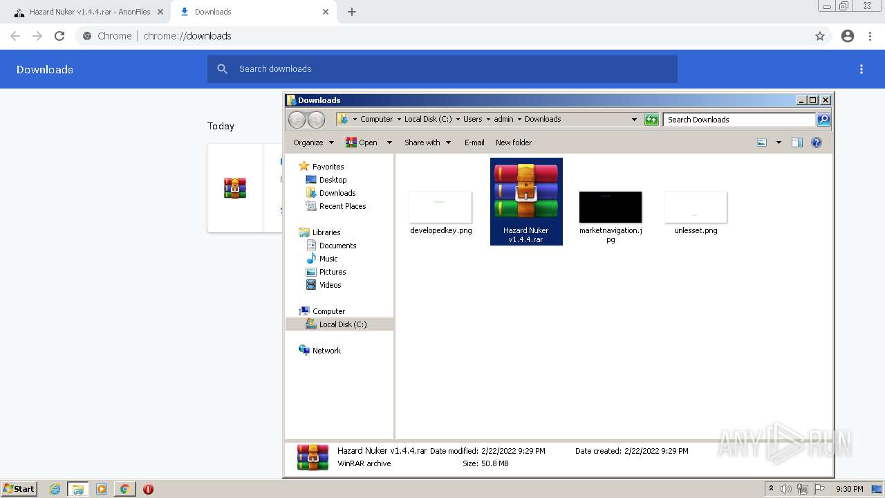This screenshot has width=885, height=498.
Task: Click Explorer back button
Action: [297, 120]
